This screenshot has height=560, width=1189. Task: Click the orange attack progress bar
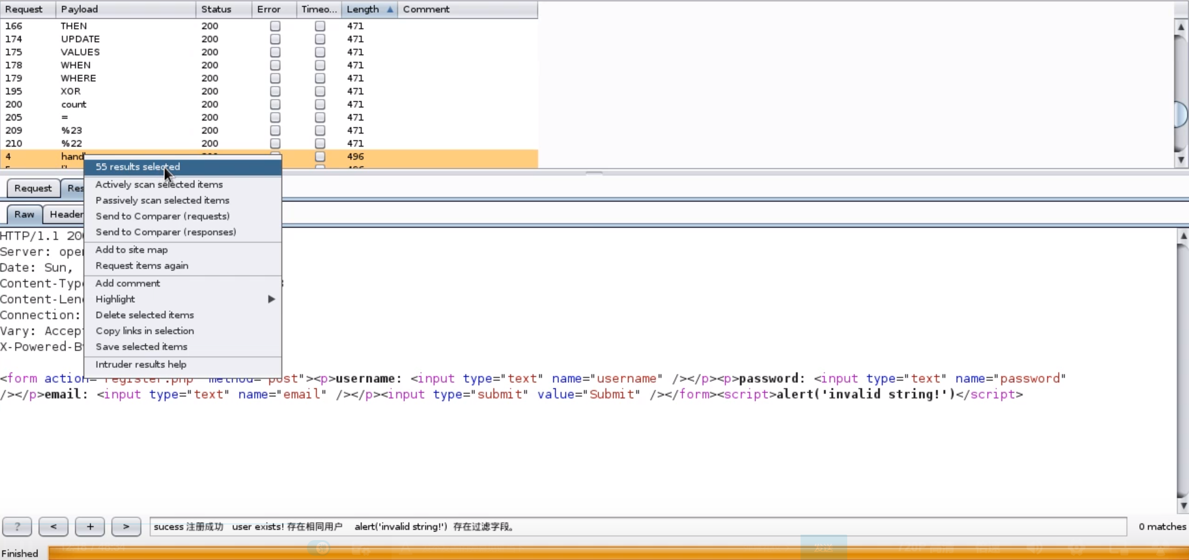point(618,553)
